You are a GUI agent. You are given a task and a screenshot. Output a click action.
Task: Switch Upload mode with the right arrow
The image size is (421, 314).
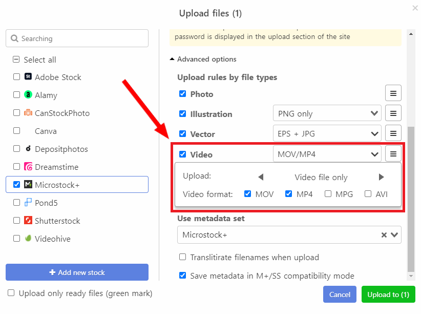pos(381,177)
